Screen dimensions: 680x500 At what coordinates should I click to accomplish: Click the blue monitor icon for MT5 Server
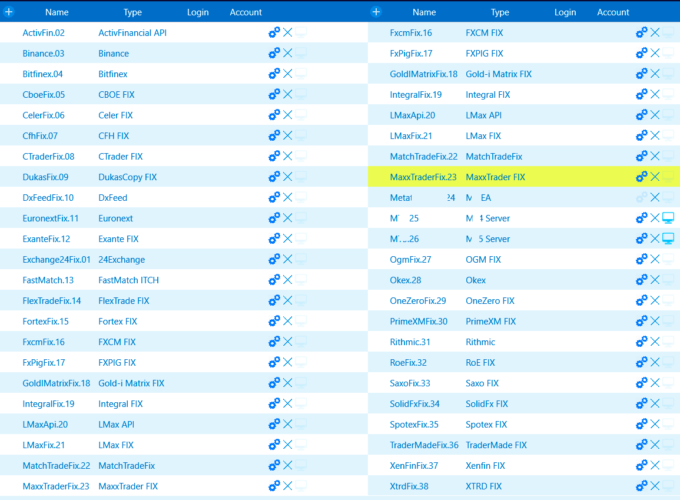pyautogui.click(x=668, y=239)
